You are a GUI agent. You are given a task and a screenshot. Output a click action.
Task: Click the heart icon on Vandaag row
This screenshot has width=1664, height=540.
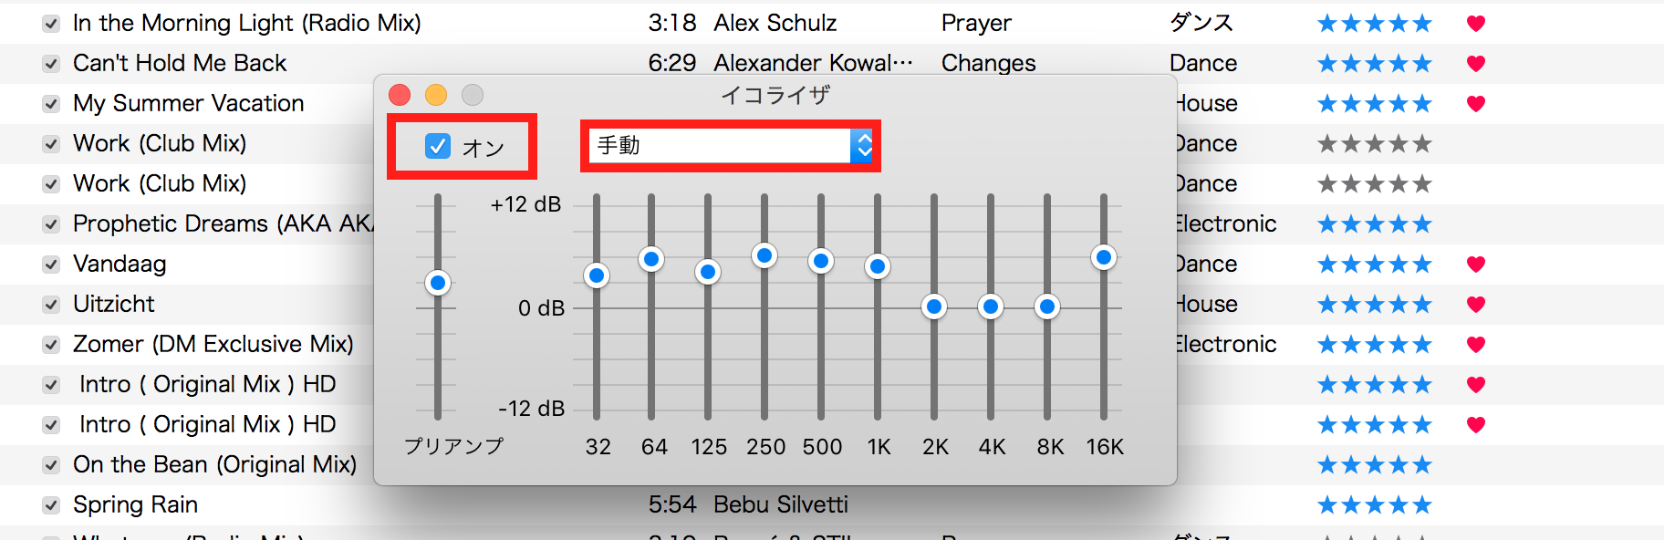tap(1475, 265)
